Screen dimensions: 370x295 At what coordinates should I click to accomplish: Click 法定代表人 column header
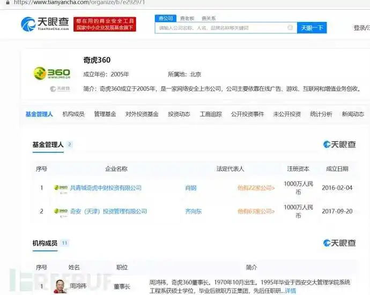coord(230,169)
